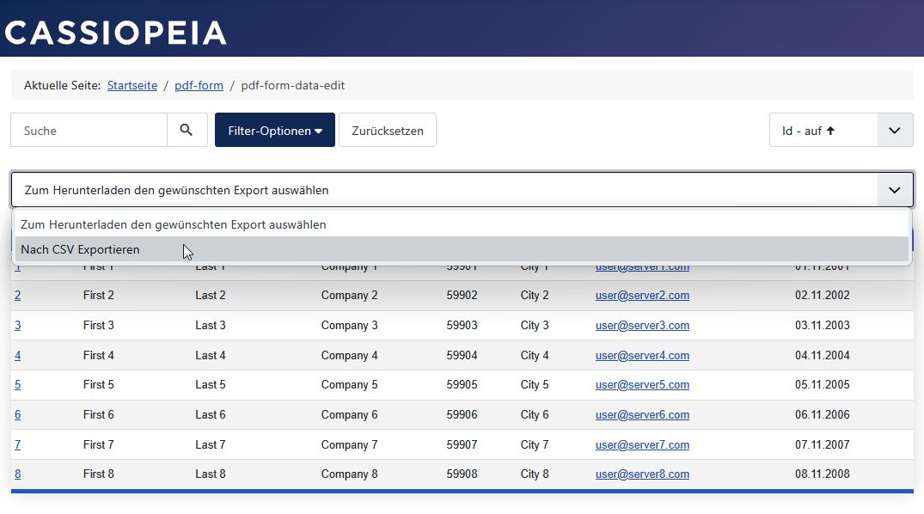
Task: Click the 'Last 5' cell
Action: 211,385
